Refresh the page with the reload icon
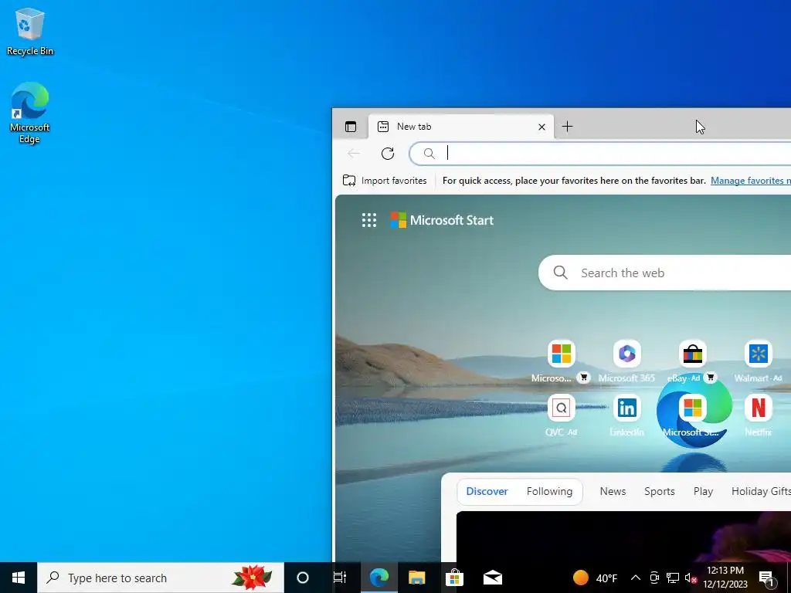 tap(388, 154)
